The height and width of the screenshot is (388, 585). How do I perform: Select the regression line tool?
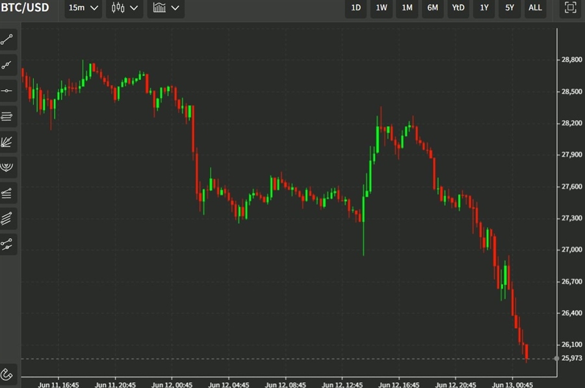coord(8,244)
